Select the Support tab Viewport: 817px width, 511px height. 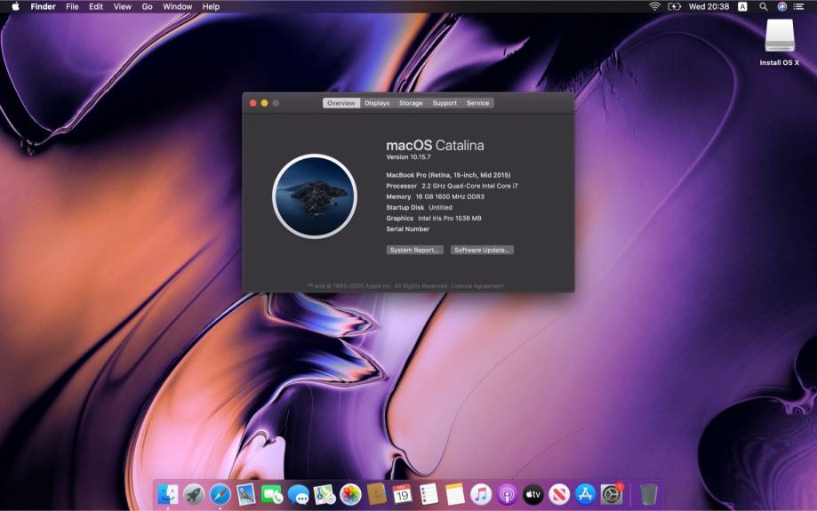pyautogui.click(x=445, y=103)
